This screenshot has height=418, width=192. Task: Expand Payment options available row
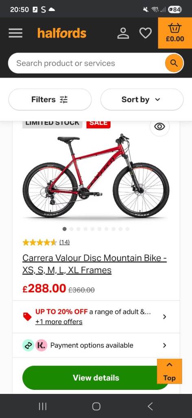pos(96,345)
